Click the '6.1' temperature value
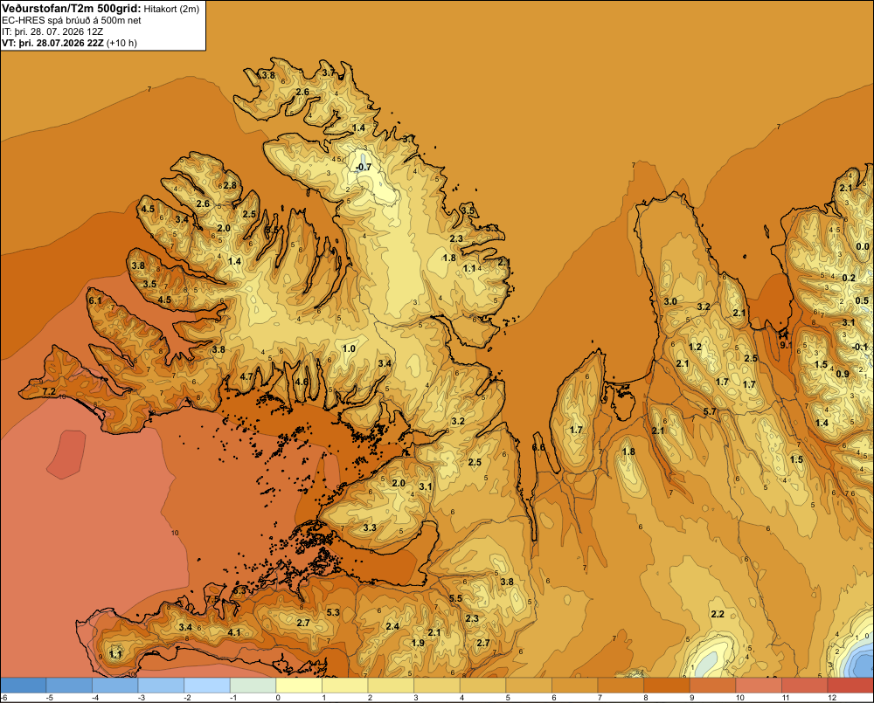This screenshot has width=874, height=703. pyautogui.click(x=95, y=300)
